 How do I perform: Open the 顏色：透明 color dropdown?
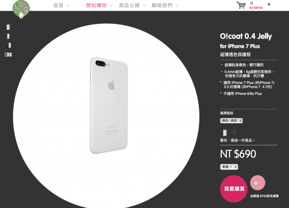(231, 120)
